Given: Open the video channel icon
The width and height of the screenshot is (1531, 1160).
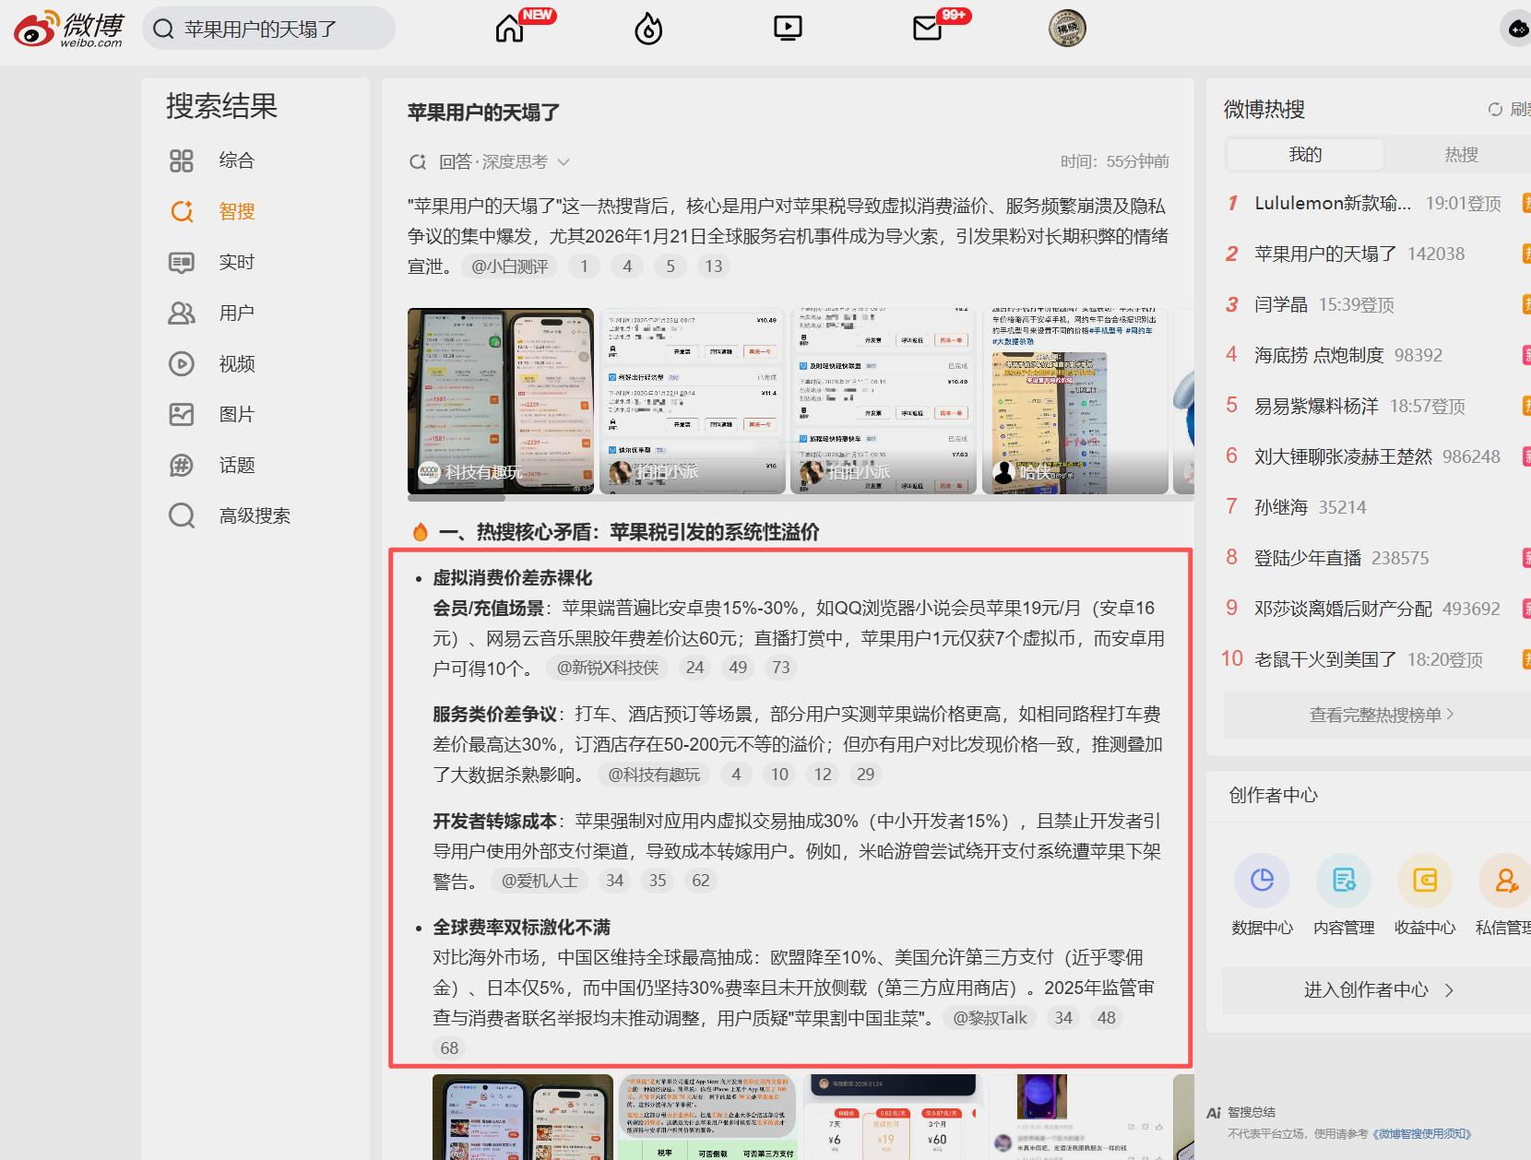Looking at the screenshot, I should coord(786,28).
